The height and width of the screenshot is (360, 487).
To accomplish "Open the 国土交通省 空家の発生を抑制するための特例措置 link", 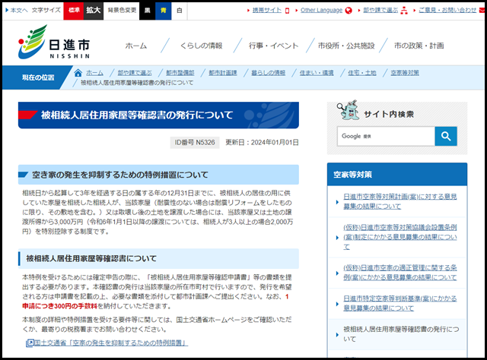I will click(x=111, y=343).
